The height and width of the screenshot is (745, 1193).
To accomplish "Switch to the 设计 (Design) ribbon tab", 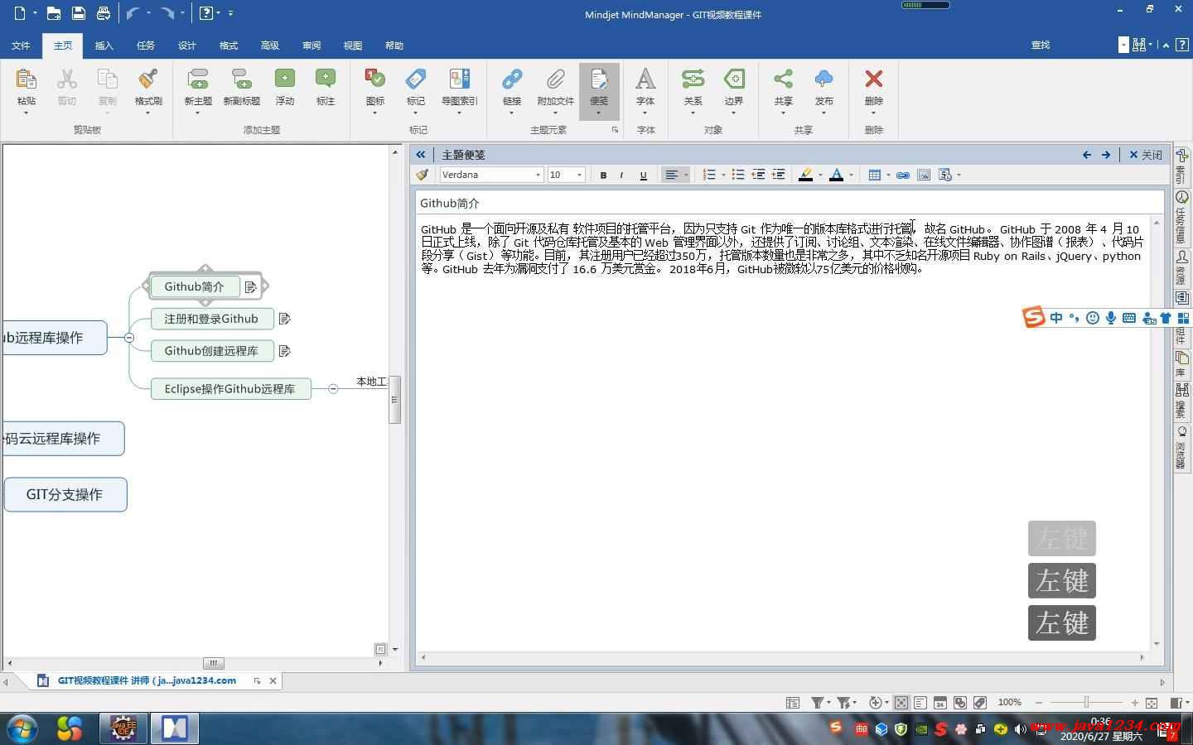I will tap(187, 46).
